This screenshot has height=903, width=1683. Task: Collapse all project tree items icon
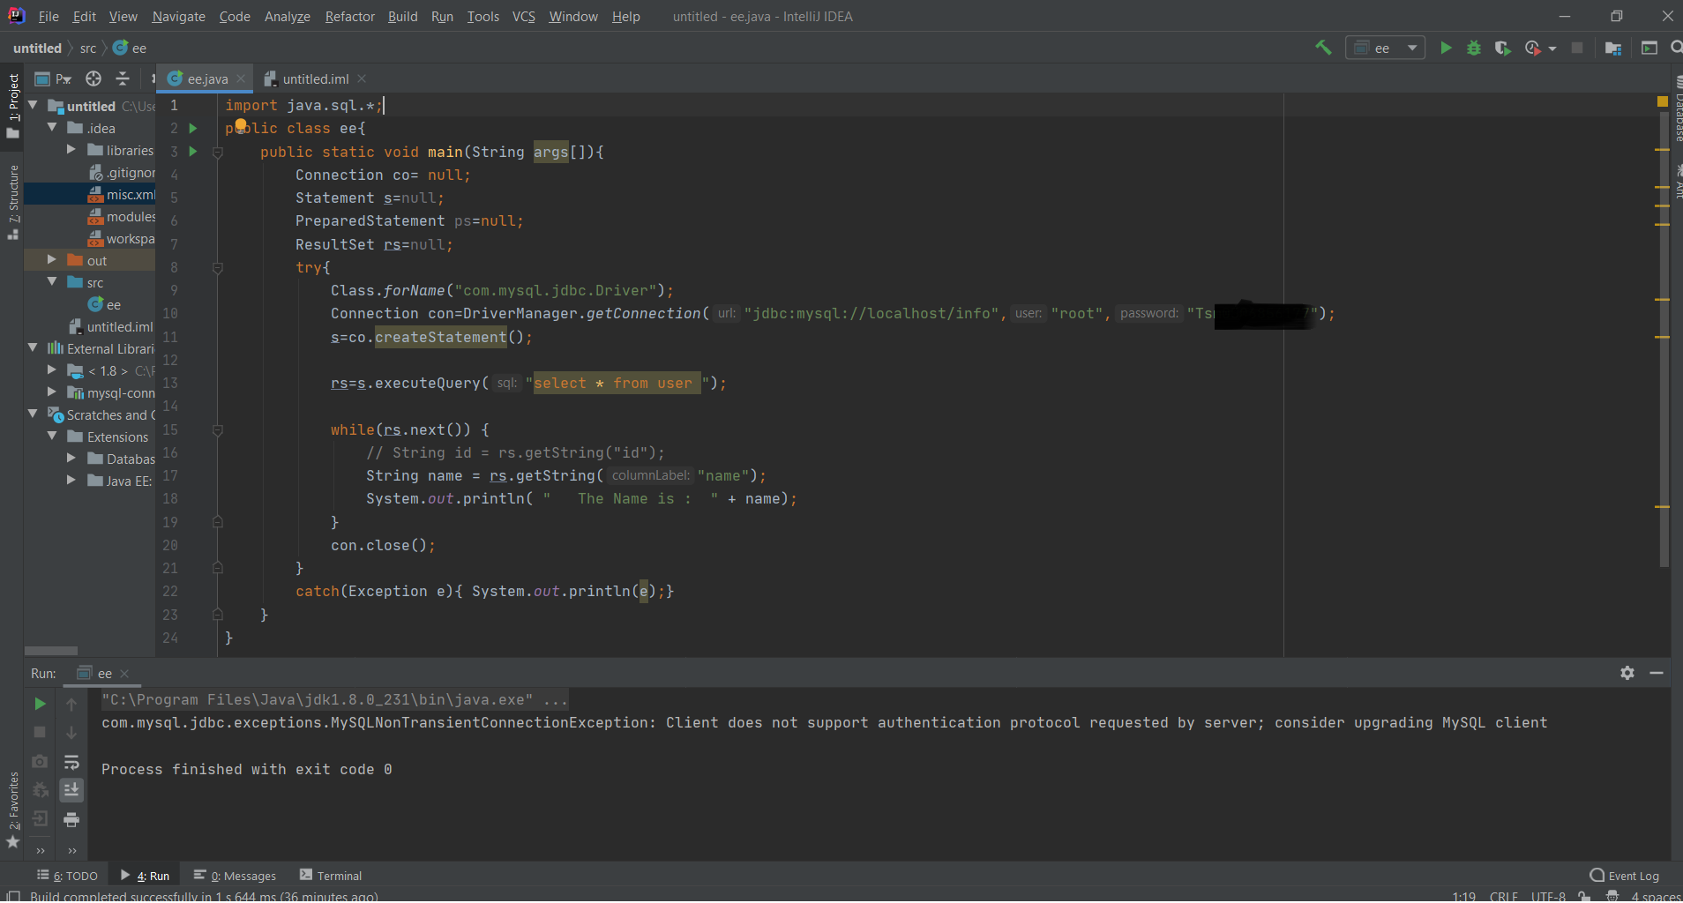coord(123,78)
